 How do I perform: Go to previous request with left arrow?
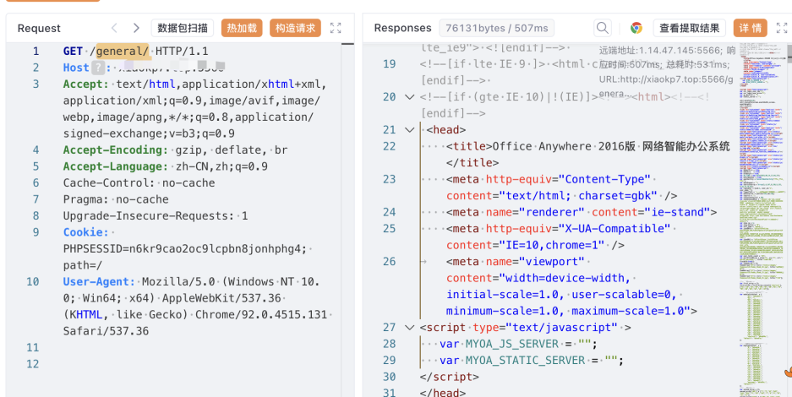[x=114, y=28]
